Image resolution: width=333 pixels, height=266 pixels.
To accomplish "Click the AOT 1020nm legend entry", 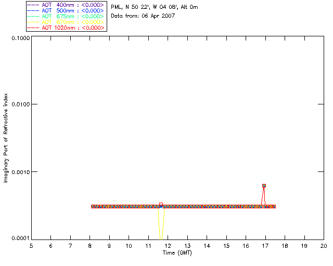I will pyautogui.click(x=66, y=28).
